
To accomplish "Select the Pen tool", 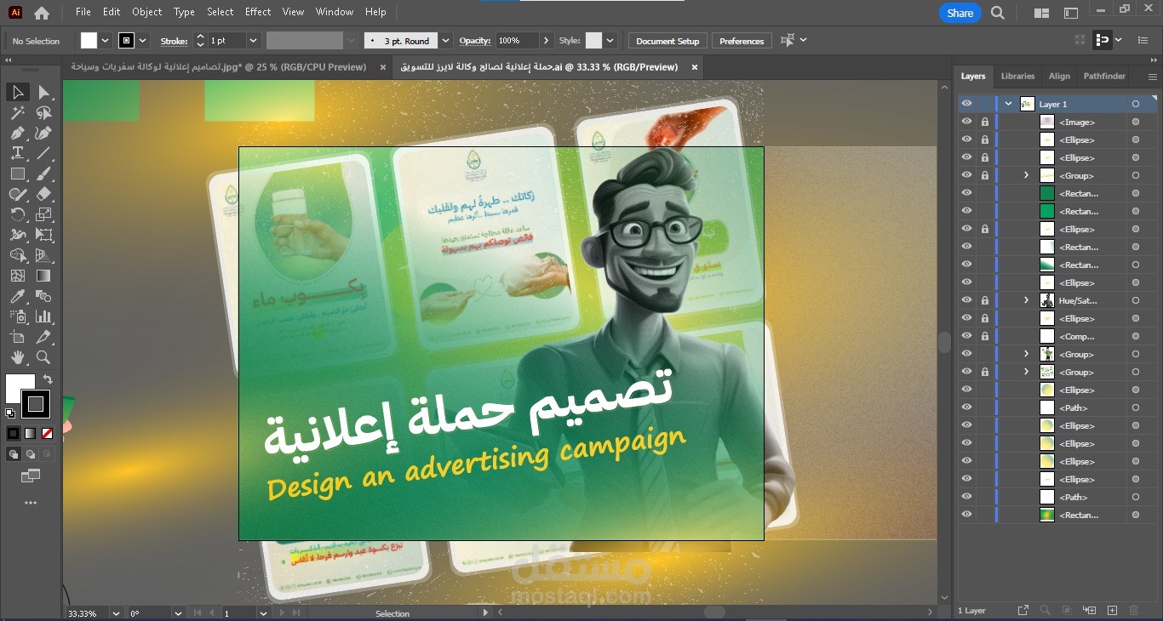I will pos(17,133).
